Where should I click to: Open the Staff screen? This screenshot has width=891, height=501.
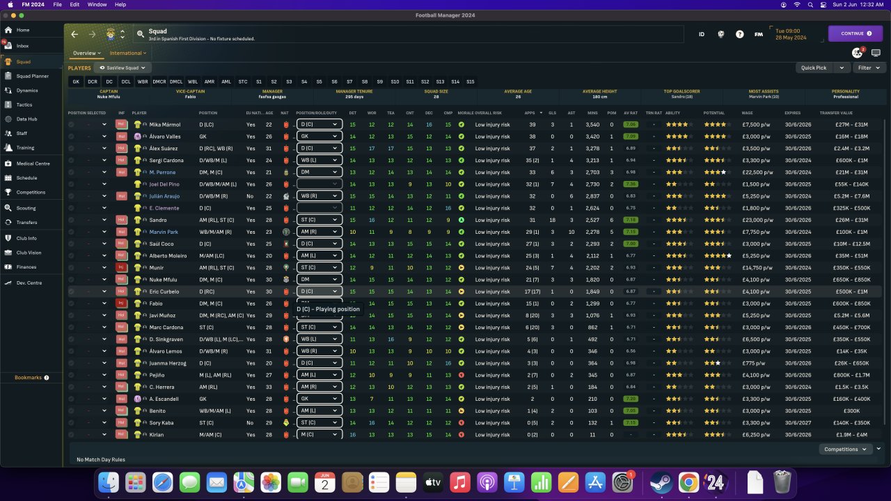click(22, 133)
